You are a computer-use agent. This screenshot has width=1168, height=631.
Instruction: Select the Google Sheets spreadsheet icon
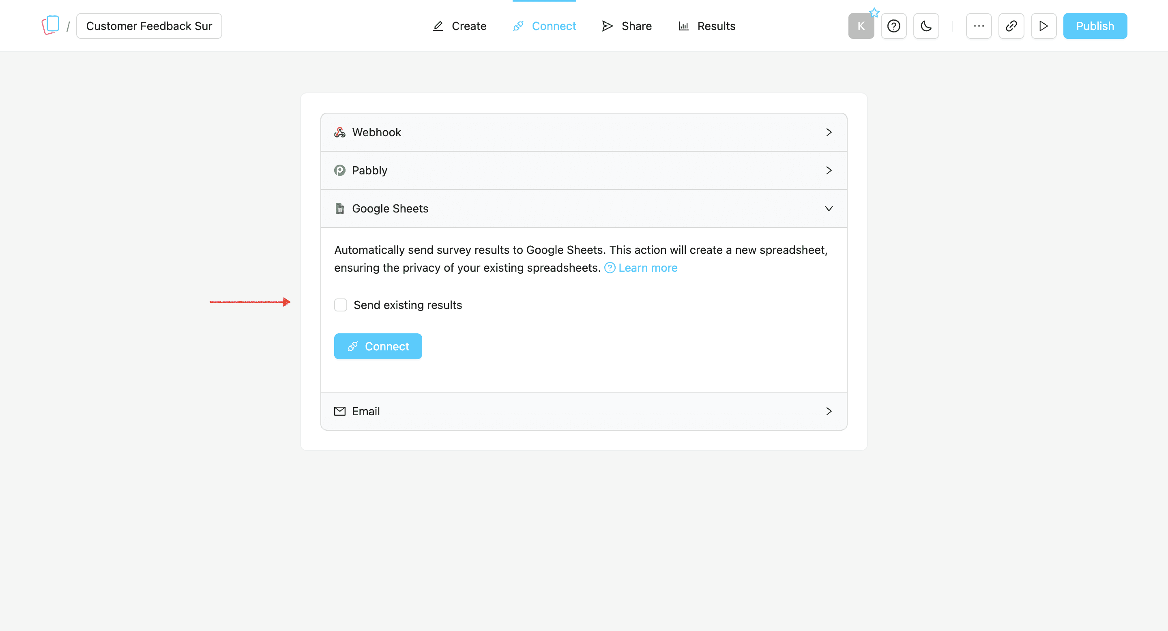[x=339, y=208]
